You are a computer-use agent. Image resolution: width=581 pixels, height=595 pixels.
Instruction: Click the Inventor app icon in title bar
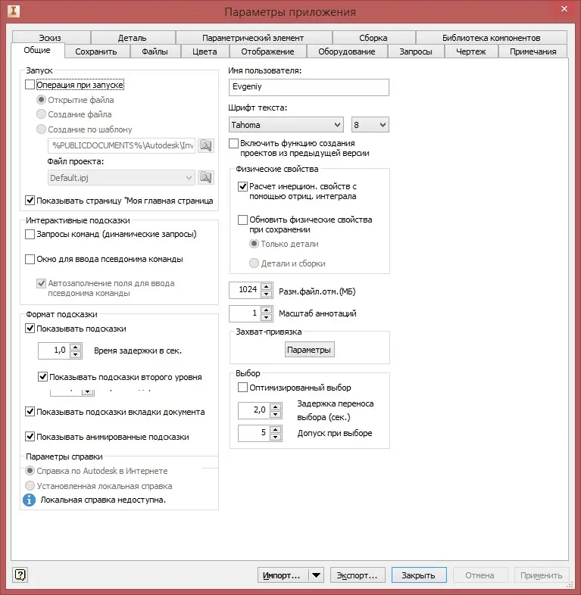14,11
